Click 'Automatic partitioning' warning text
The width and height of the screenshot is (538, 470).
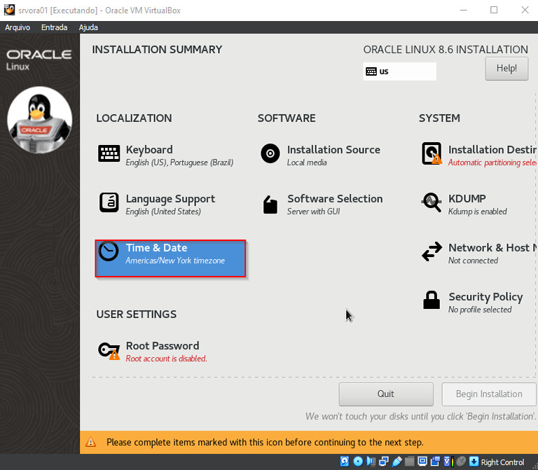[492, 163]
